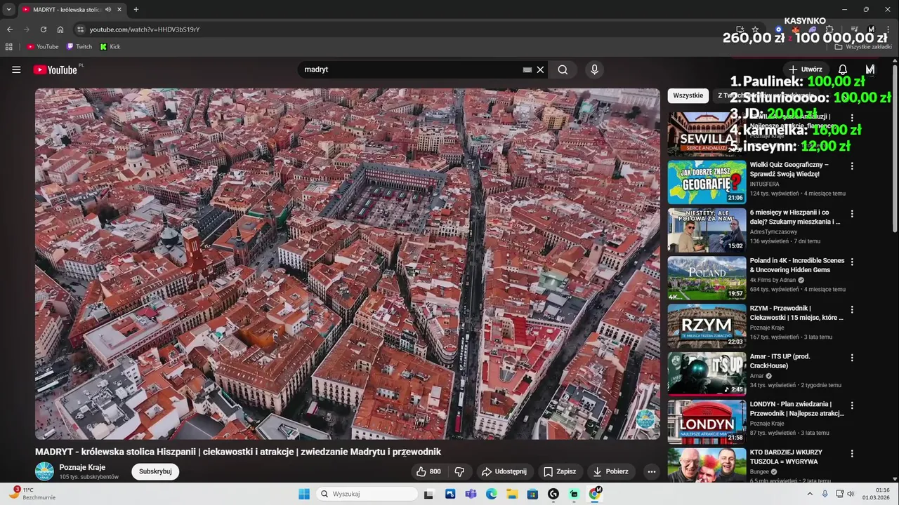Open options menu for Wielki Quiz Geograficzny
This screenshot has height=505, width=899.
click(x=852, y=166)
